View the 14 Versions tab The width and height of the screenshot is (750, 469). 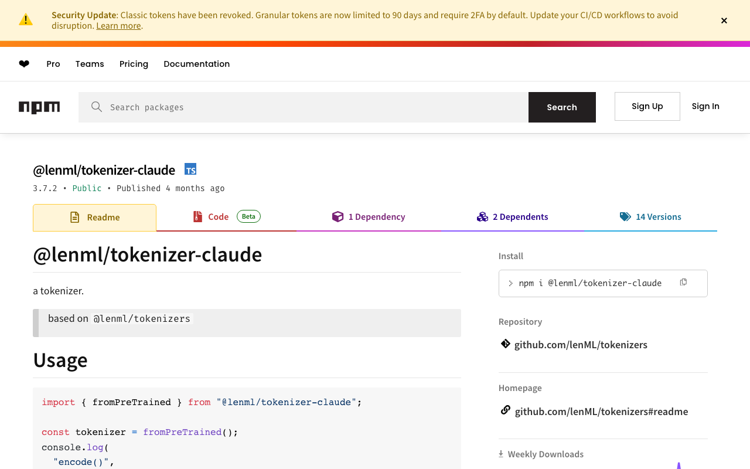point(650,217)
